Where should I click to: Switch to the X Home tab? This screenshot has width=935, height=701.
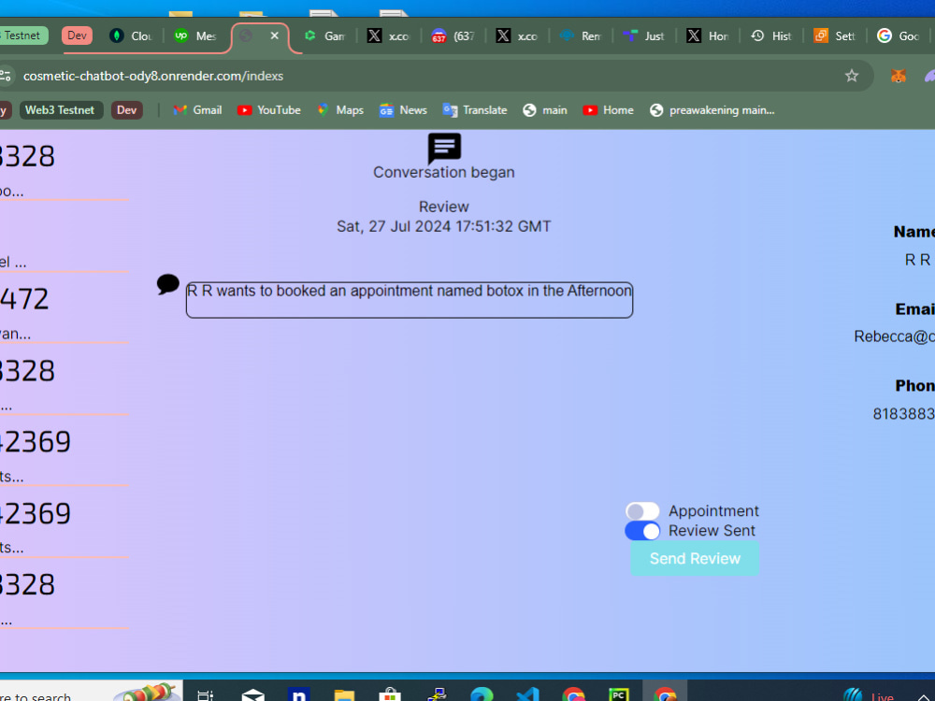click(709, 36)
